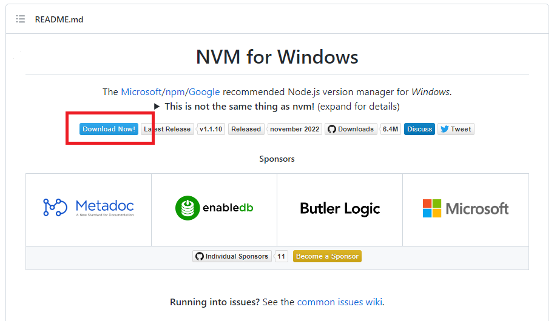
Task: Follow the Microsoft link in the tagline
Action: click(x=141, y=91)
